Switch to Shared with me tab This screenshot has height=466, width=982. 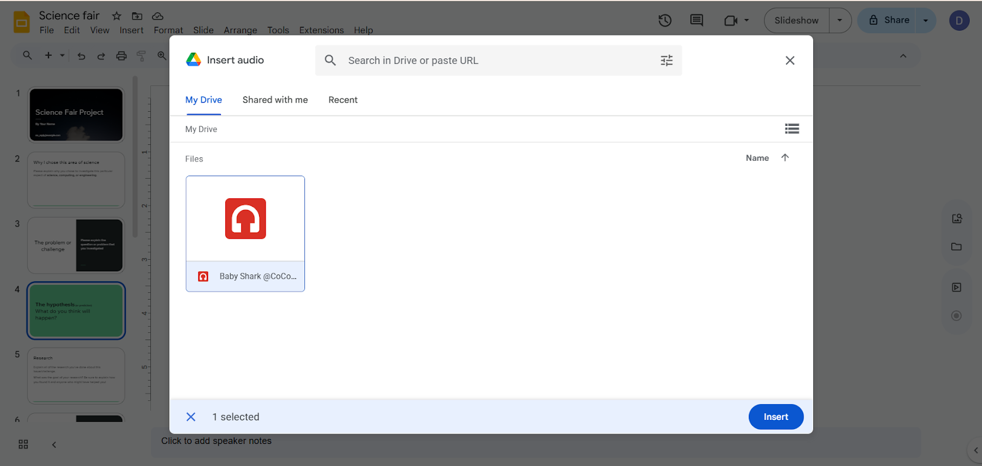275,100
